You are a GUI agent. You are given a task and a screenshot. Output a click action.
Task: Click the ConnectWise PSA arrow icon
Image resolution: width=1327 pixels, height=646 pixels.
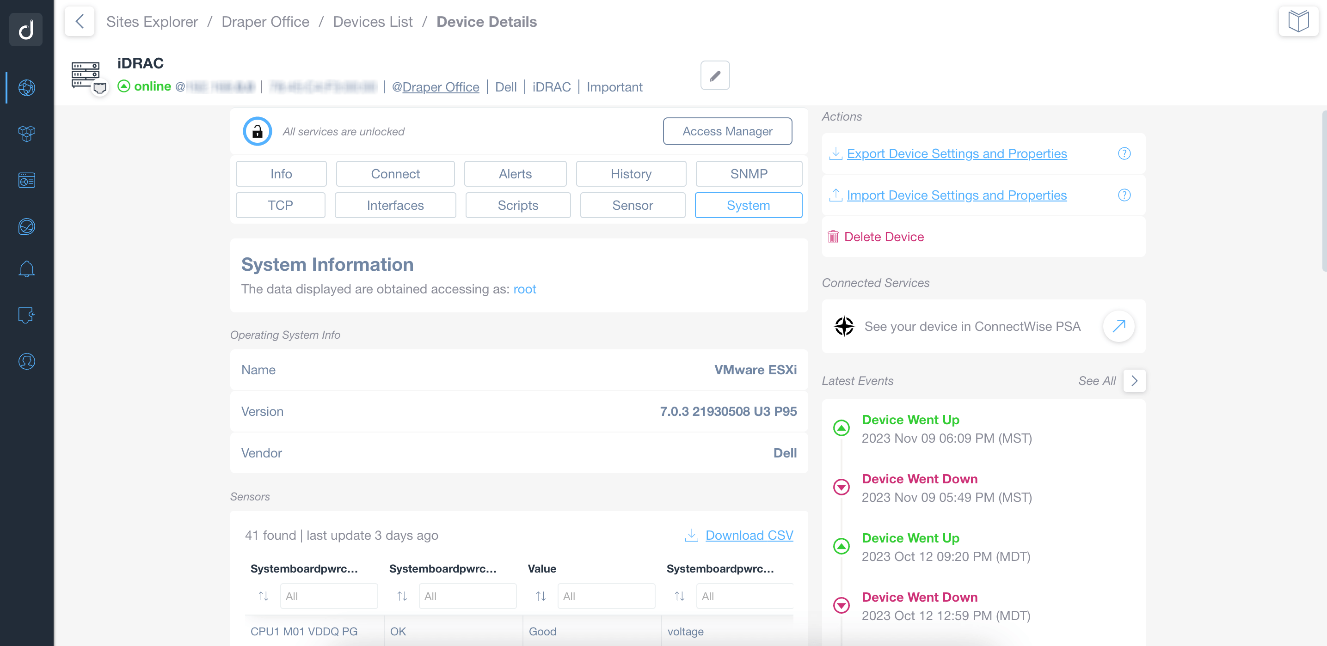(x=1118, y=326)
